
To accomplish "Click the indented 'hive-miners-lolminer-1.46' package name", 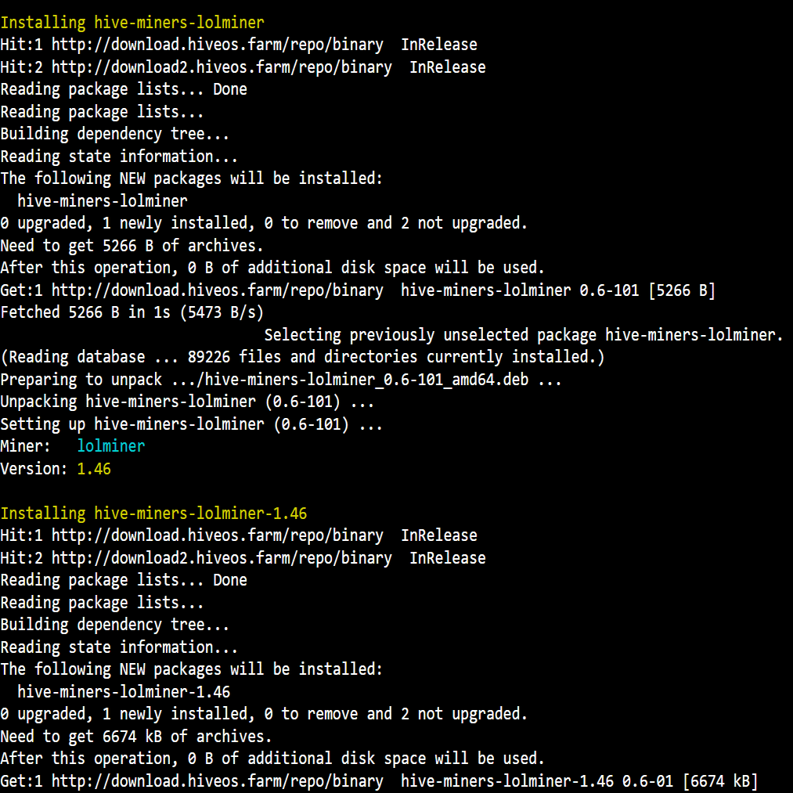I will 124,692.
